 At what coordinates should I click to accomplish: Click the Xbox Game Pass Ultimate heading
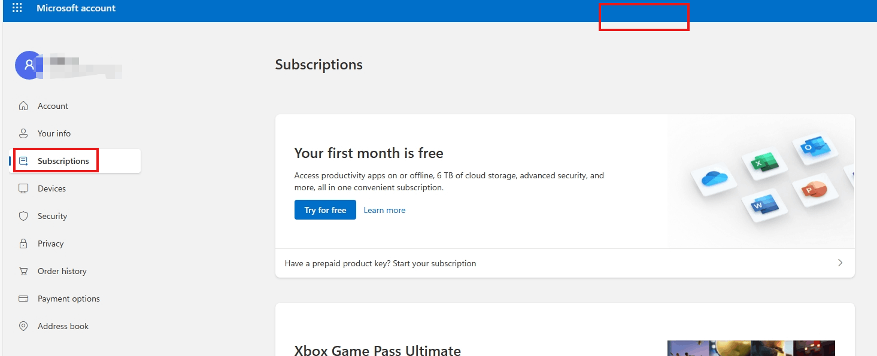378,350
